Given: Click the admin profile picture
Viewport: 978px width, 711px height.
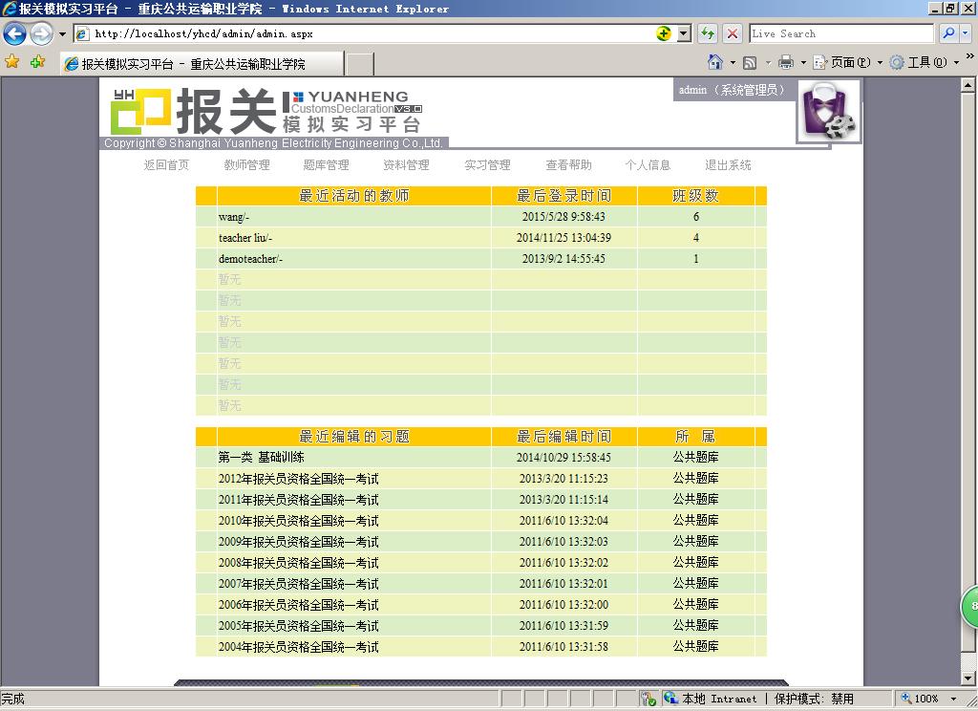Looking at the screenshot, I should (829, 112).
